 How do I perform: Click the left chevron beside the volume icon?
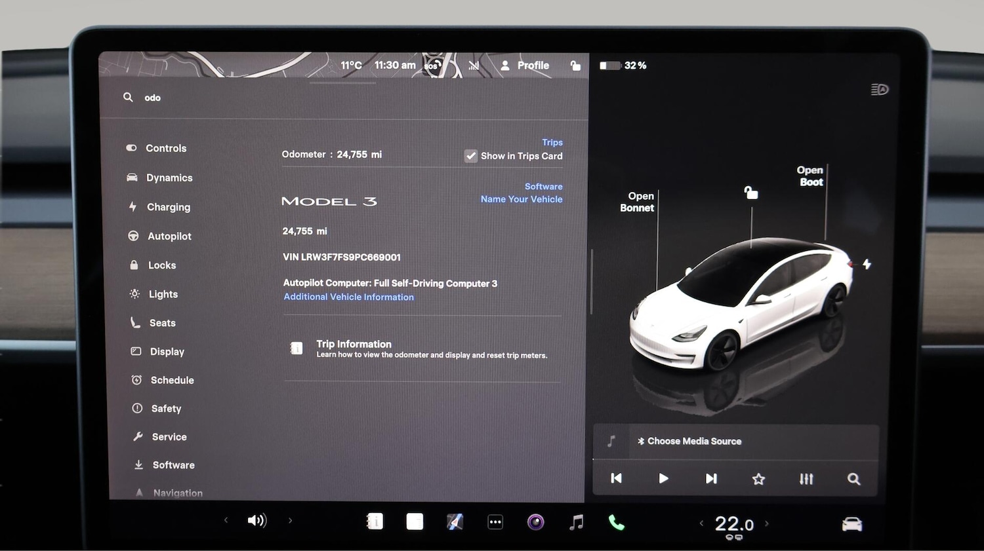(226, 520)
